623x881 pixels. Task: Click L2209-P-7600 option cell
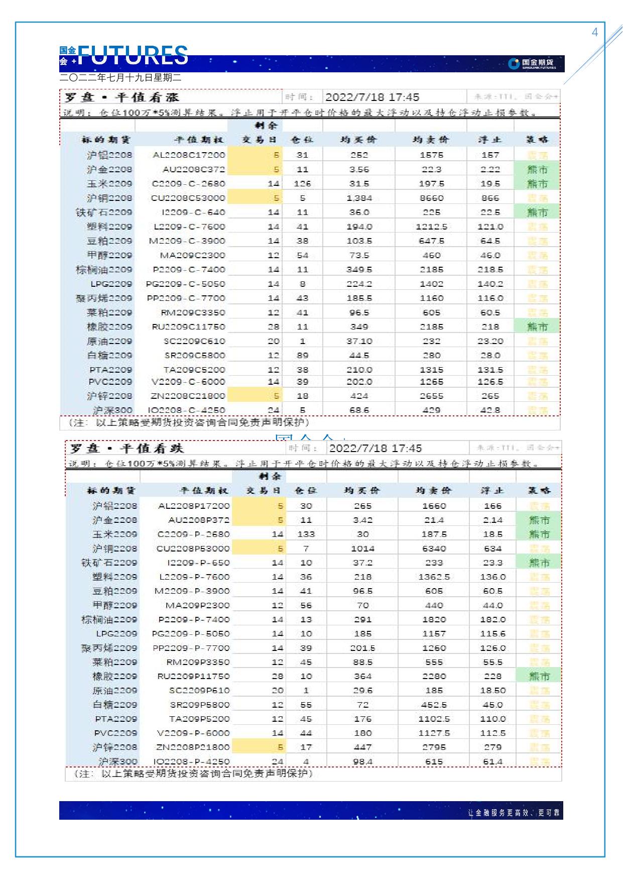click(x=195, y=577)
